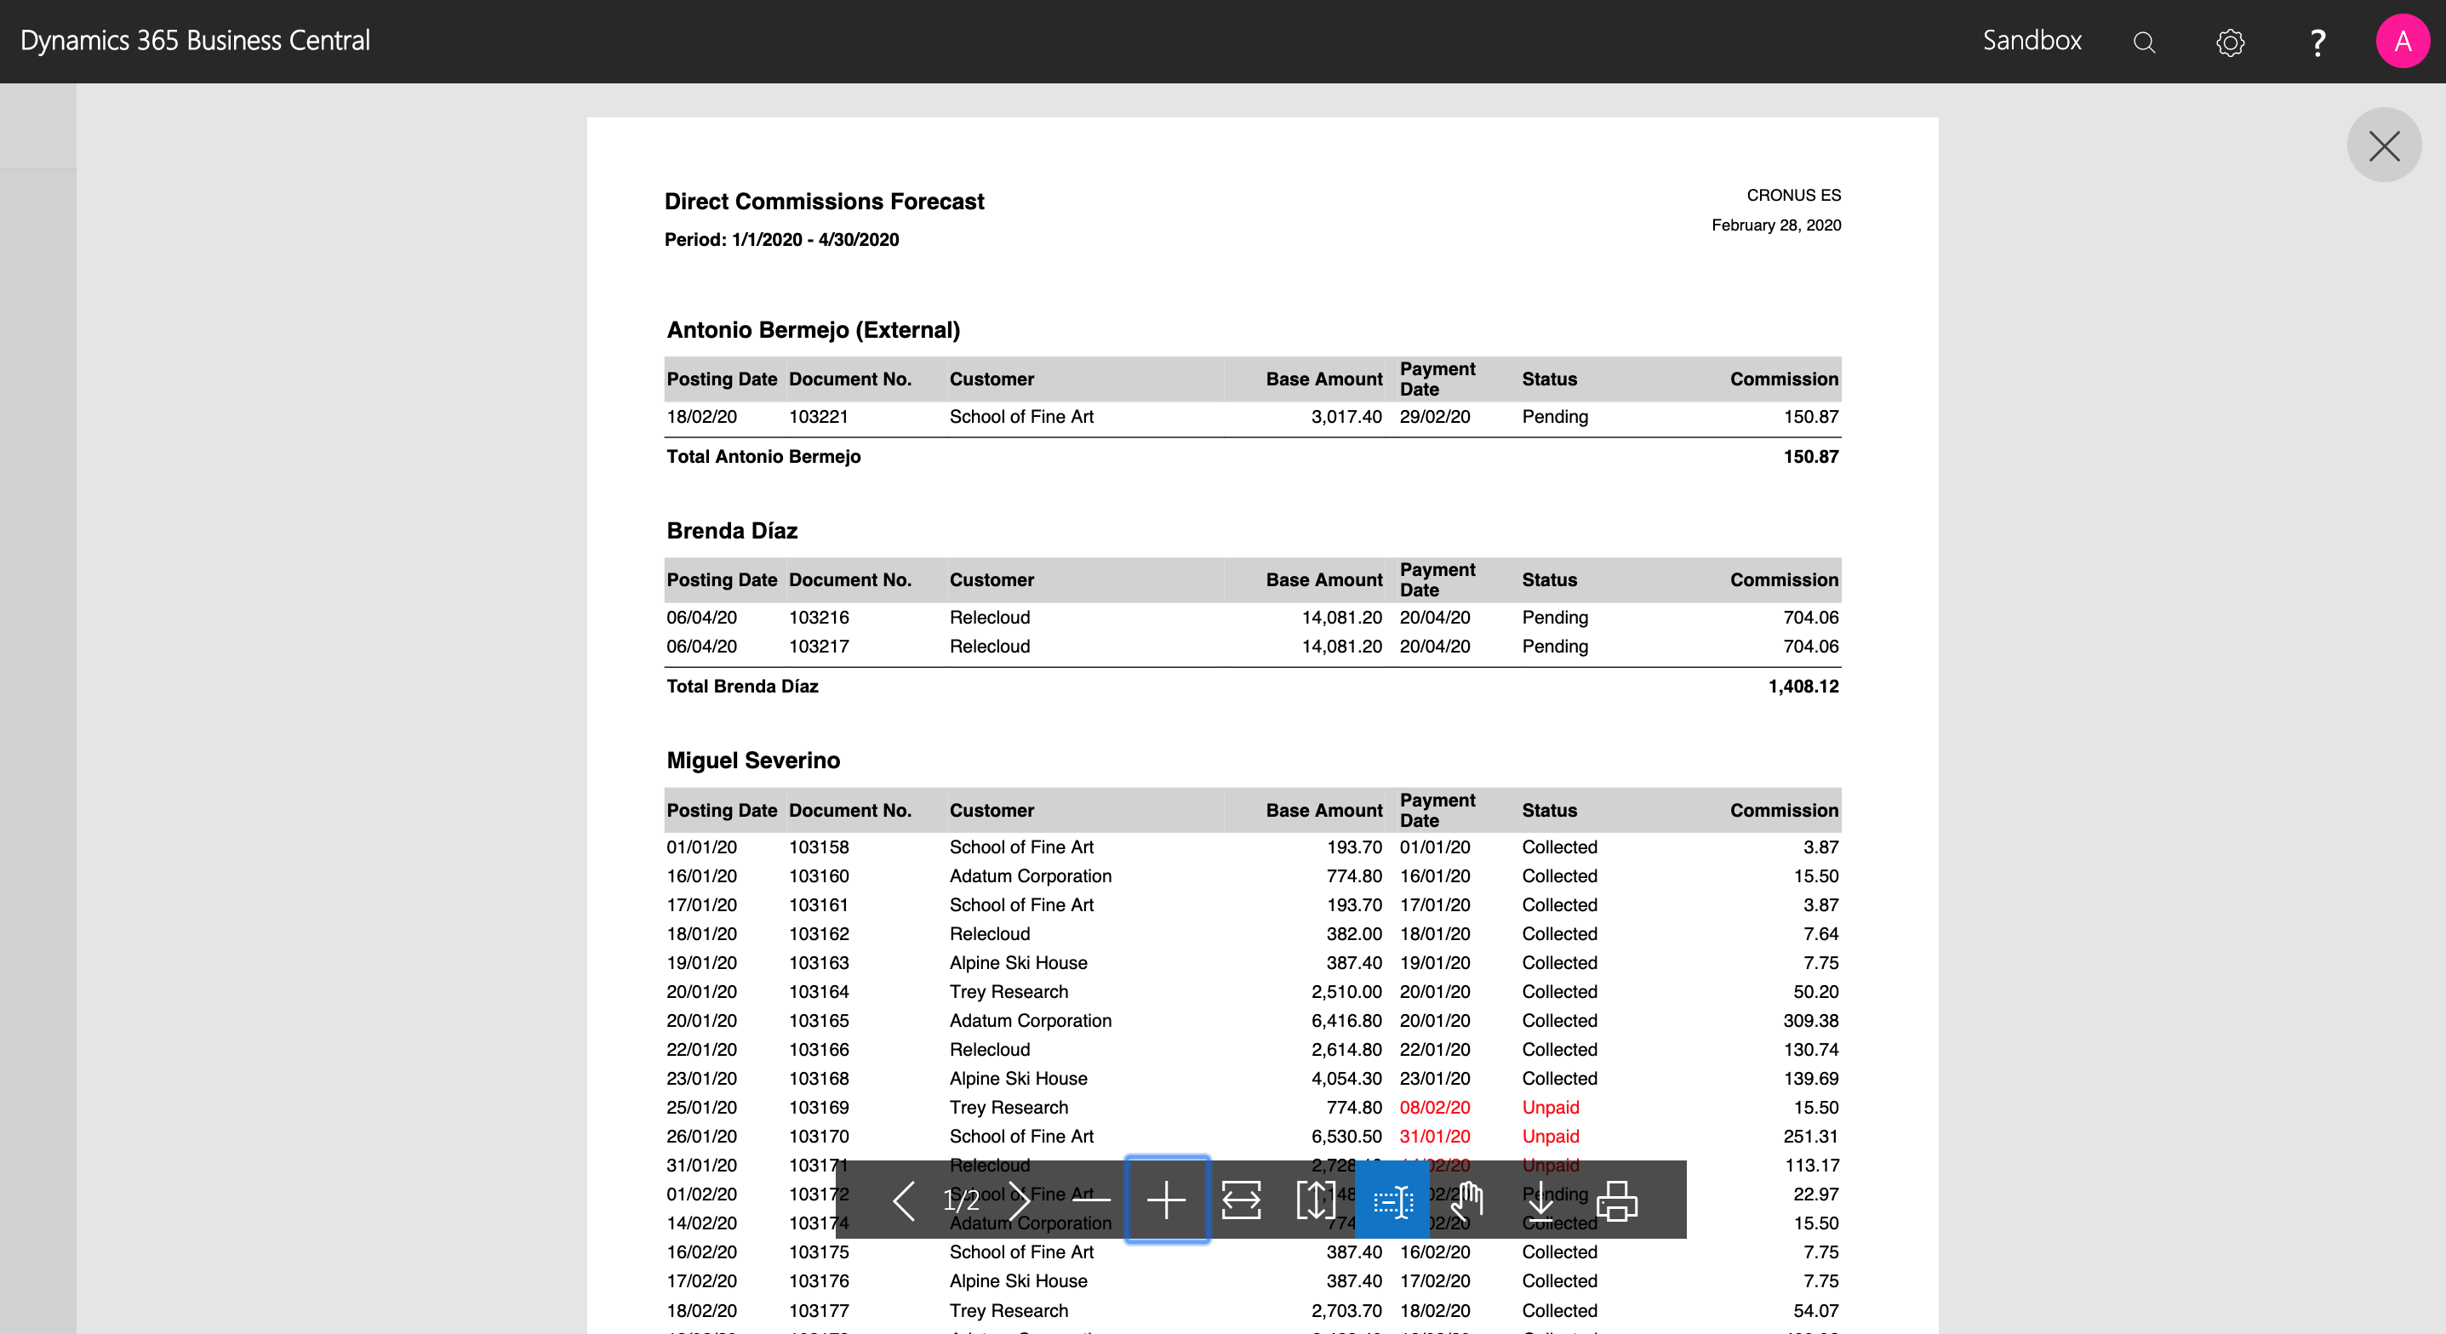
Task: Go to the next page in the preview toolbar
Action: [1019, 1200]
